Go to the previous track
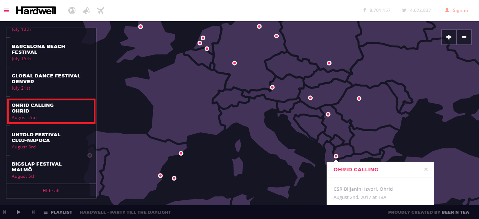This screenshot has height=219, width=479. coord(5,212)
